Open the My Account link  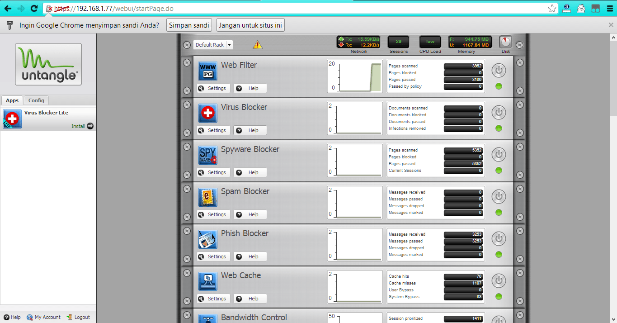click(x=44, y=317)
